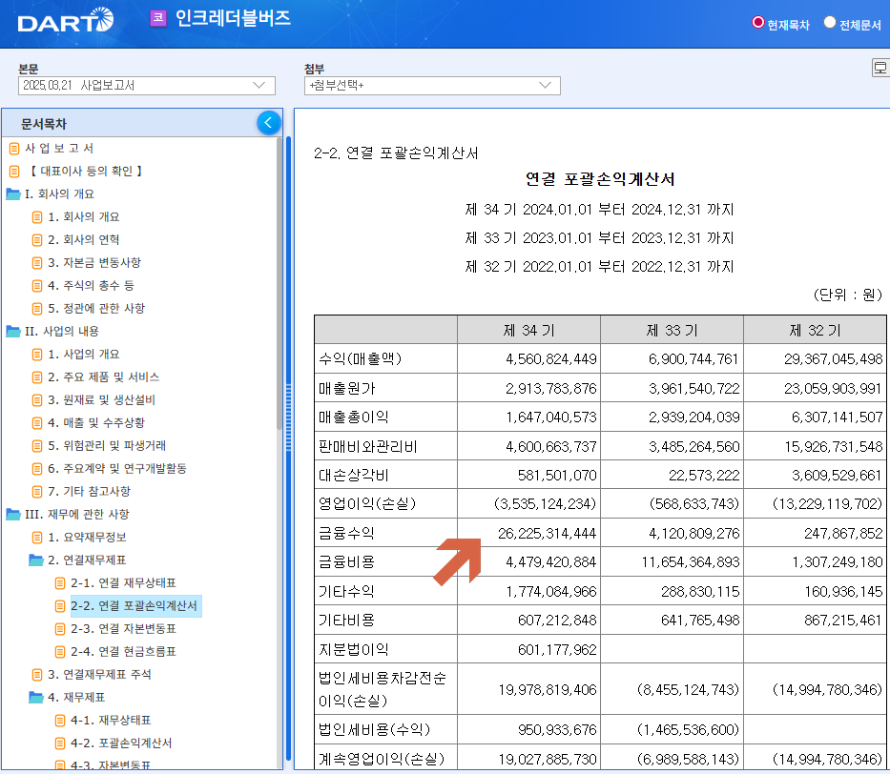Open the 첨부선택 attachment dropdown

tap(432, 86)
